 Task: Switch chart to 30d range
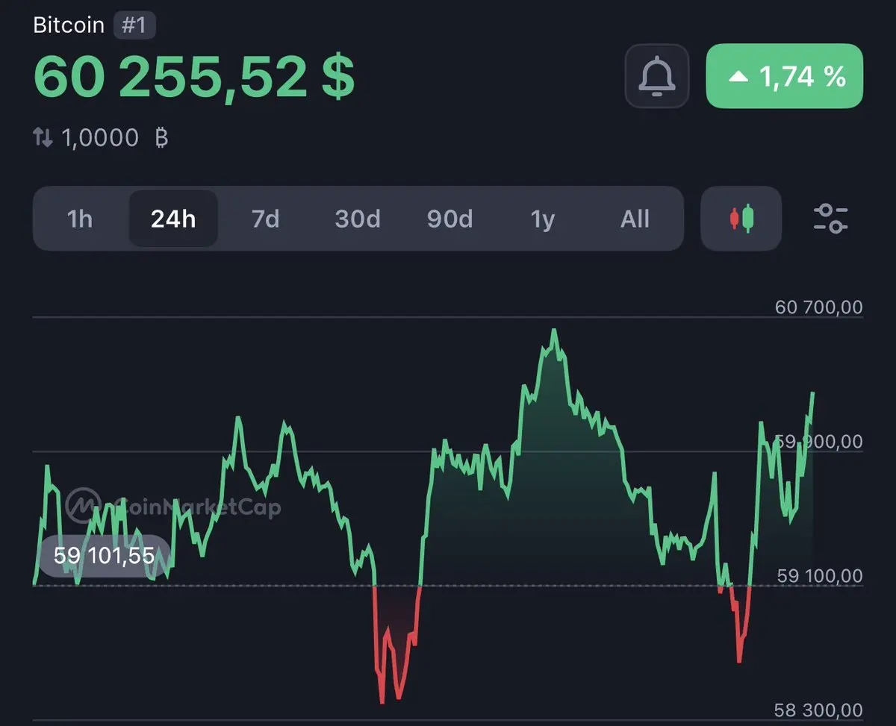click(x=358, y=219)
